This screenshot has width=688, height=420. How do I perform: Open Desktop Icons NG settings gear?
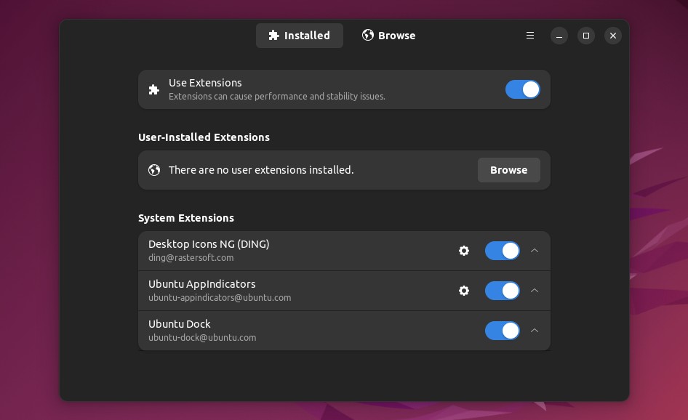point(464,251)
